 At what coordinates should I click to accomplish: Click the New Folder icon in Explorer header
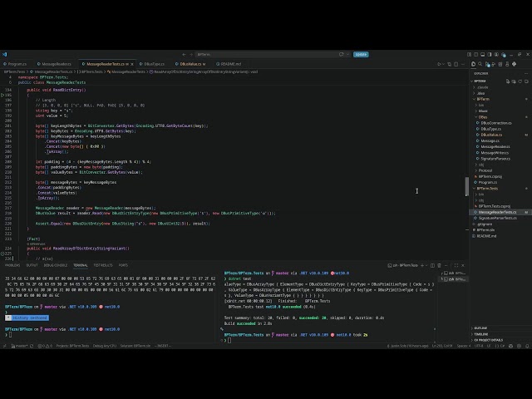pyautogui.click(x=514, y=81)
